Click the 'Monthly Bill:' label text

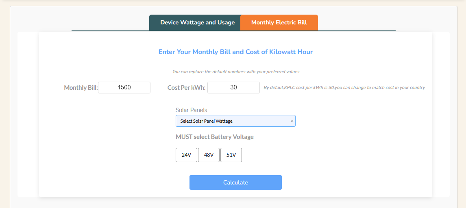(81, 88)
